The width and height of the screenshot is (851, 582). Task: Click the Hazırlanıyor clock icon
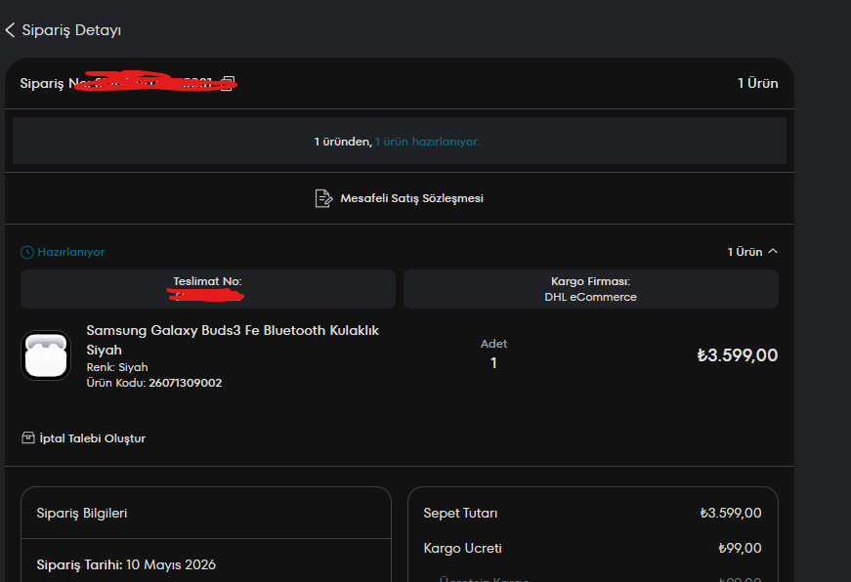pyautogui.click(x=27, y=252)
